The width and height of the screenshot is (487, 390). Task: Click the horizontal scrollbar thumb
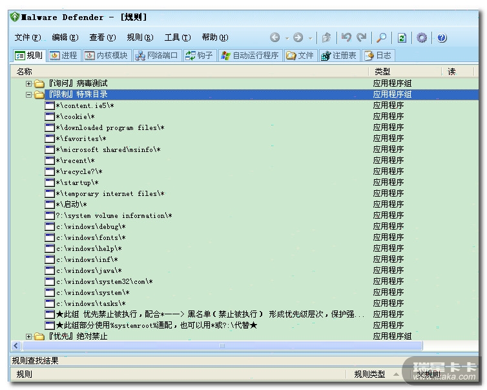[x=222, y=346]
